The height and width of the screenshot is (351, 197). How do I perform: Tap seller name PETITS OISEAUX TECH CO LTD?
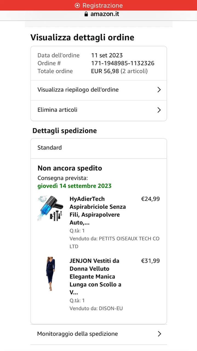(115, 242)
